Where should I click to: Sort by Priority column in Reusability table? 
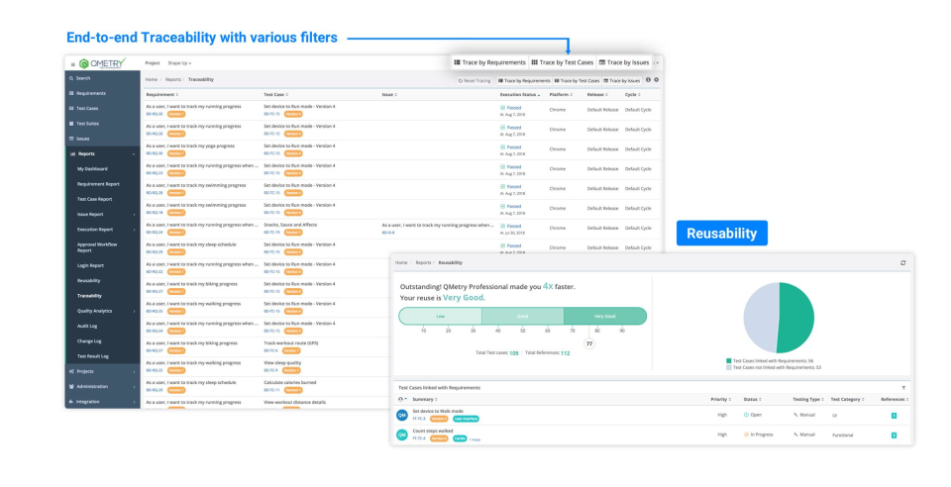tap(720, 399)
